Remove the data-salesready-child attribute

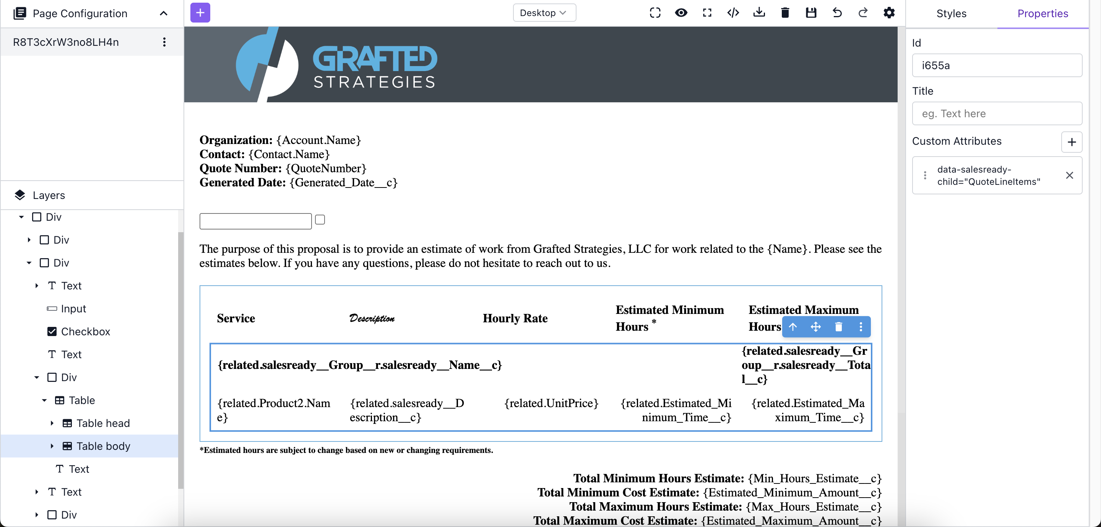pos(1069,176)
